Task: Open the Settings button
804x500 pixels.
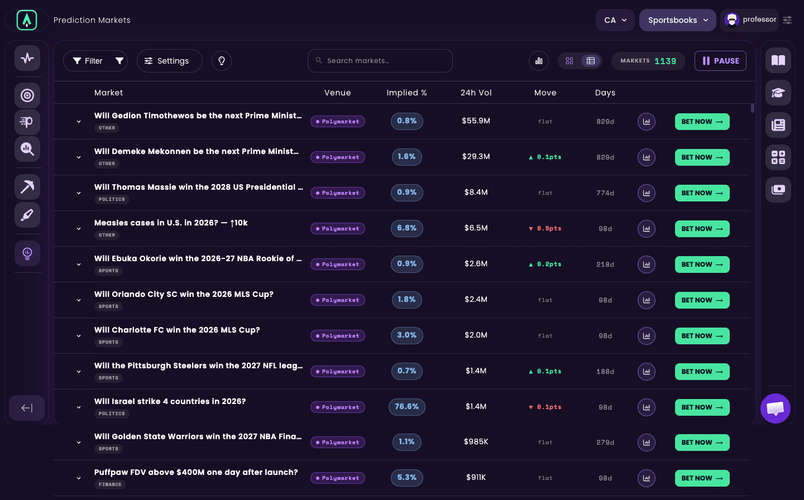Action: coord(170,61)
